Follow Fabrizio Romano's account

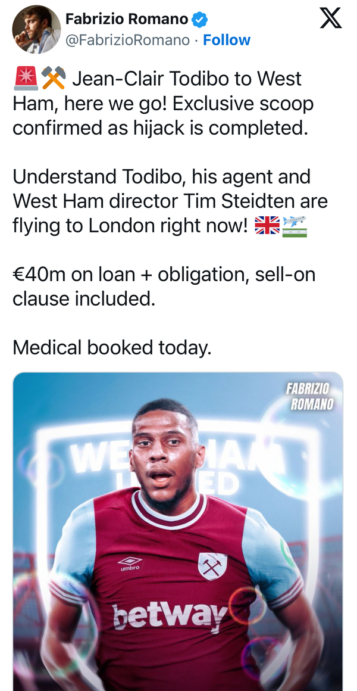click(227, 40)
